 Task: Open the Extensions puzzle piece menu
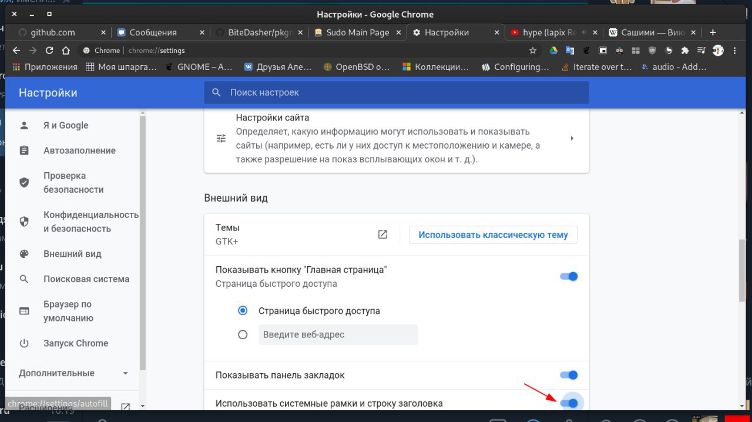coord(684,51)
